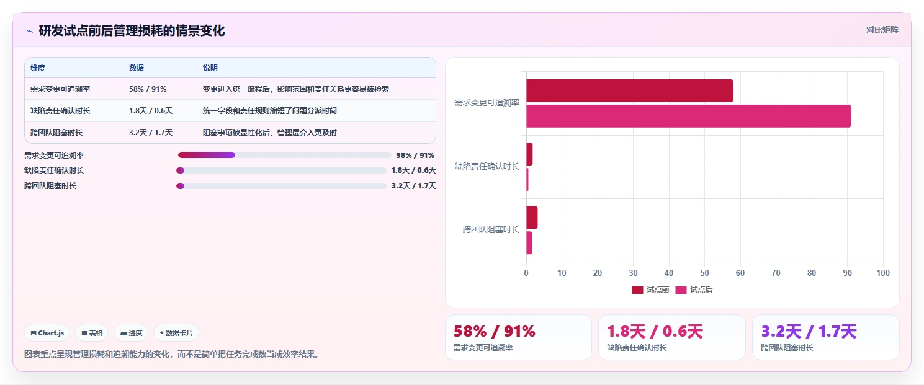
Task: Click the 维度 column header
Action: (38, 68)
